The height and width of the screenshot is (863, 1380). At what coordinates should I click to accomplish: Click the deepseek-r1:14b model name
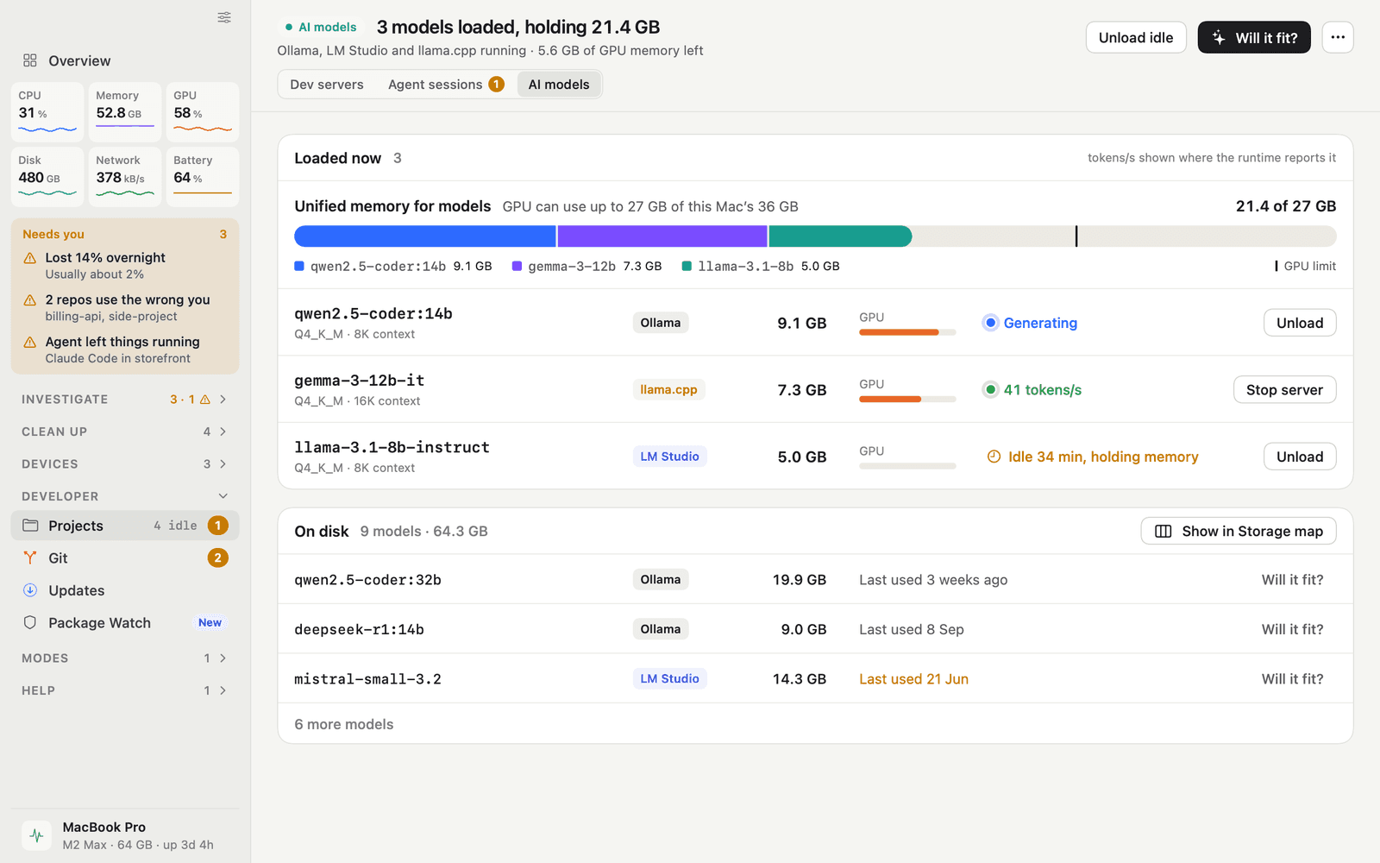pos(359,629)
